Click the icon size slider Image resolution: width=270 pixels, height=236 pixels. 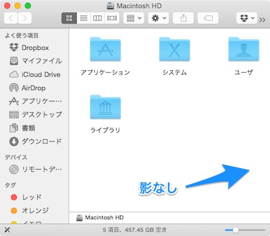245,230
